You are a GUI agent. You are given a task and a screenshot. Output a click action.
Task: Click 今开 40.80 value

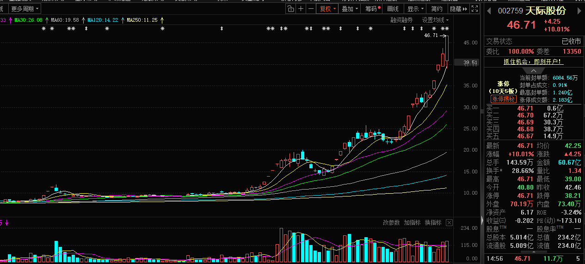click(x=525, y=187)
